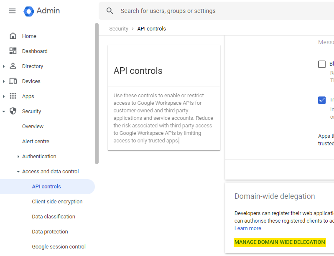Select Client-side encryption in sidebar
Screen dimensions: 334x256
click(x=57, y=201)
